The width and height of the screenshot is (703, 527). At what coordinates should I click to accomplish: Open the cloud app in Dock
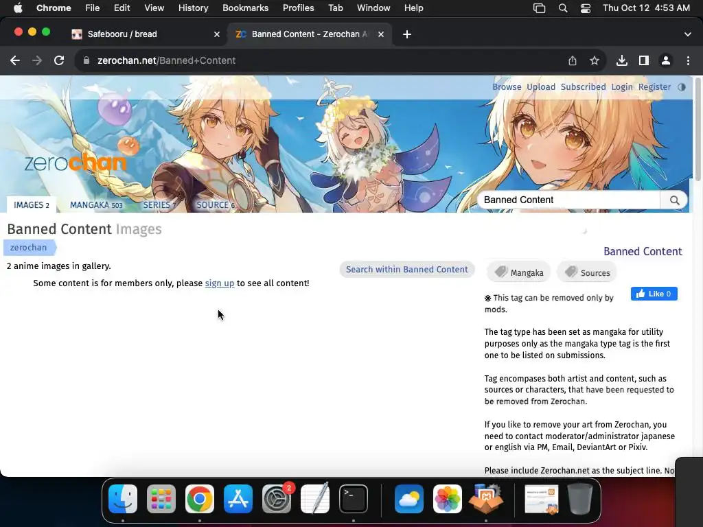409,499
